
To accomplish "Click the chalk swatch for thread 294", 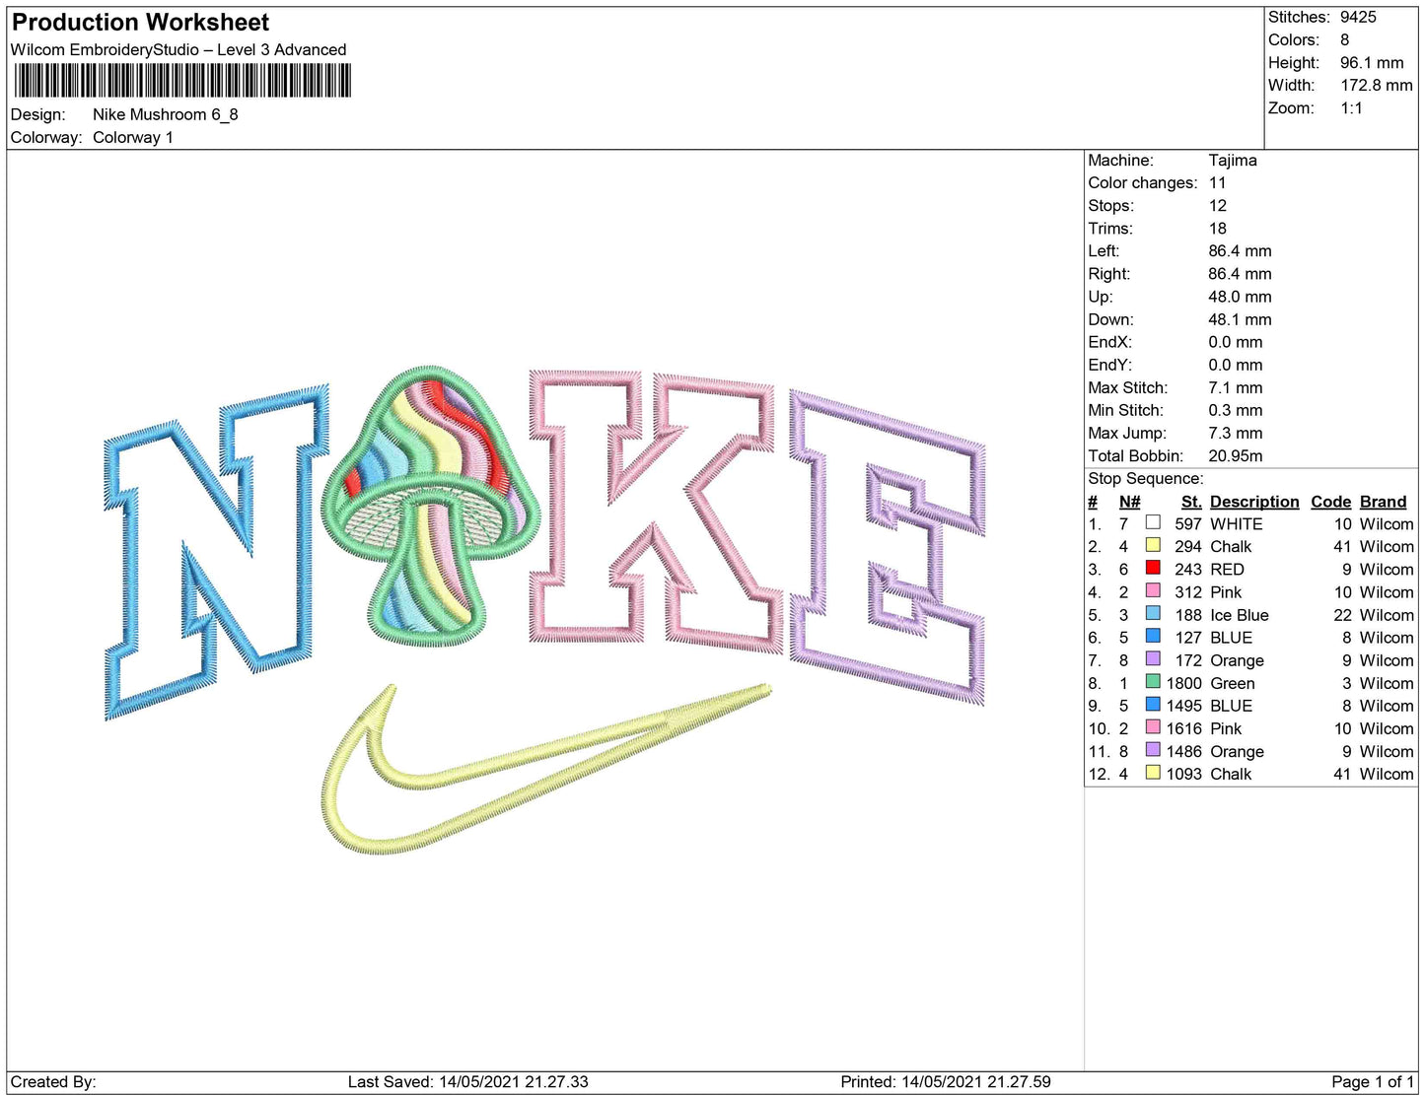I will tap(1152, 545).
